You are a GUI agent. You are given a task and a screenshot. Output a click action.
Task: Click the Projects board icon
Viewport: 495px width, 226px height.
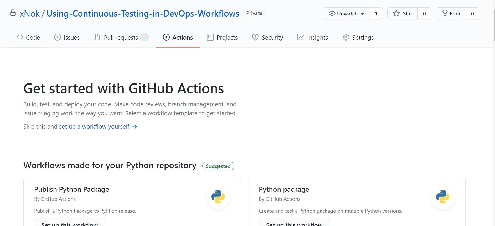[x=210, y=37]
